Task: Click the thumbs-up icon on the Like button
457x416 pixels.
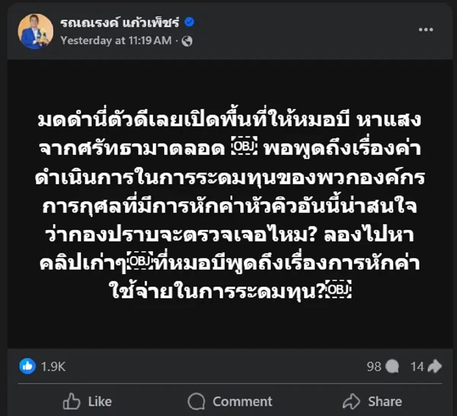Action: click(x=72, y=401)
